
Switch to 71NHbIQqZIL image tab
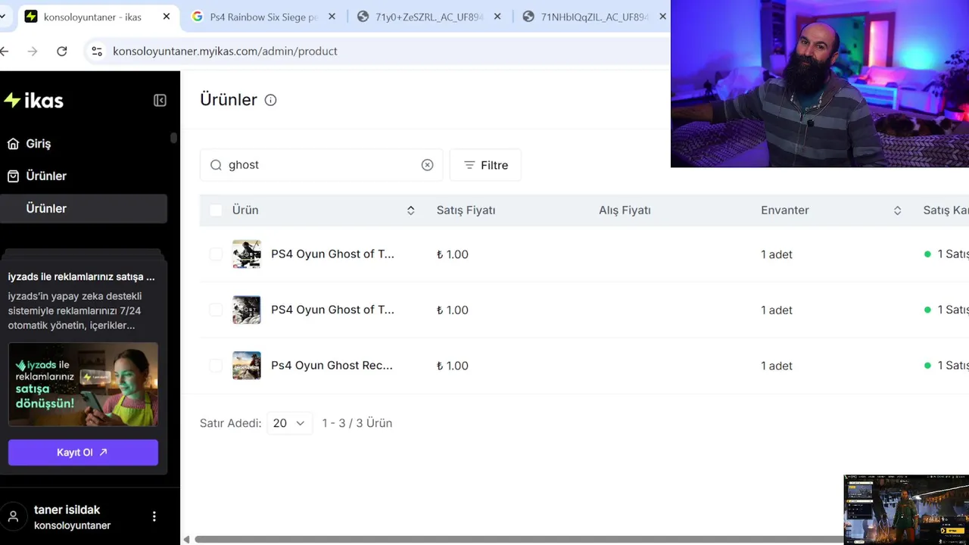click(x=594, y=17)
